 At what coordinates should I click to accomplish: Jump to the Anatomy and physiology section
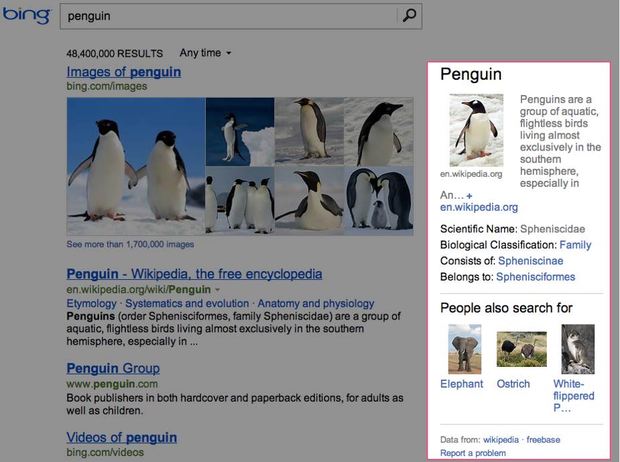(316, 303)
